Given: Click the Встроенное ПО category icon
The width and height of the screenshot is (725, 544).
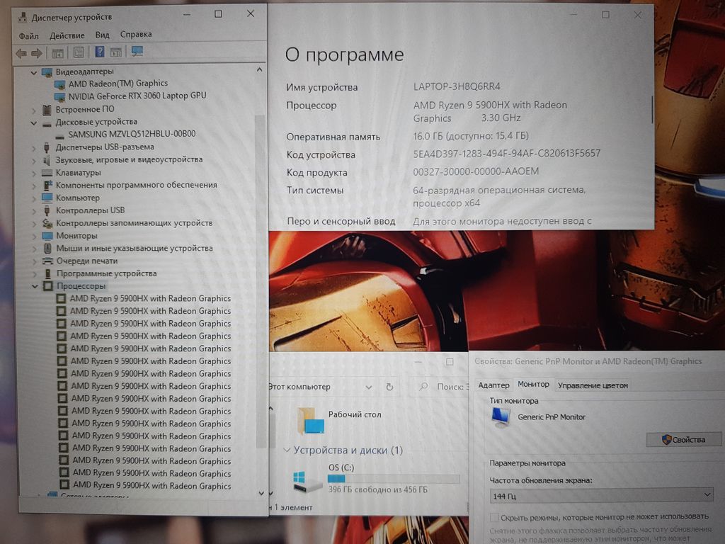Looking at the screenshot, I should pos(47,110).
